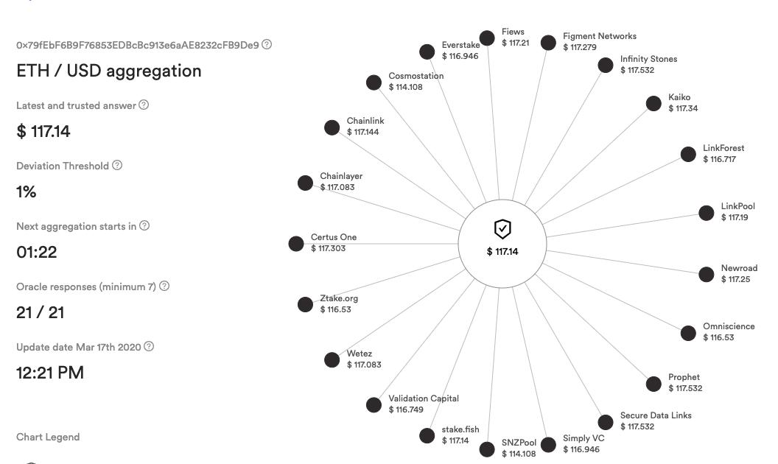This screenshot has width=778, height=464.
Task: Click help icon next to Update date
Action: (x=149, y=346)
